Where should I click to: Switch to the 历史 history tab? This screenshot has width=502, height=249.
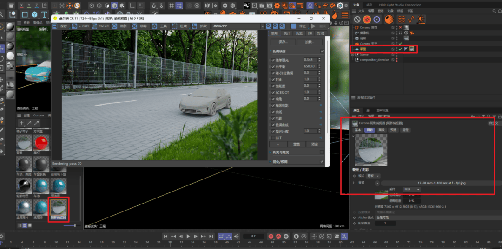pos(299,33)
